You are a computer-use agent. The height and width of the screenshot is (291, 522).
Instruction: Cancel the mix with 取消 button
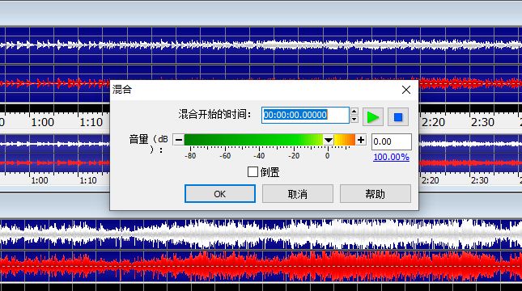coord(298,194)
